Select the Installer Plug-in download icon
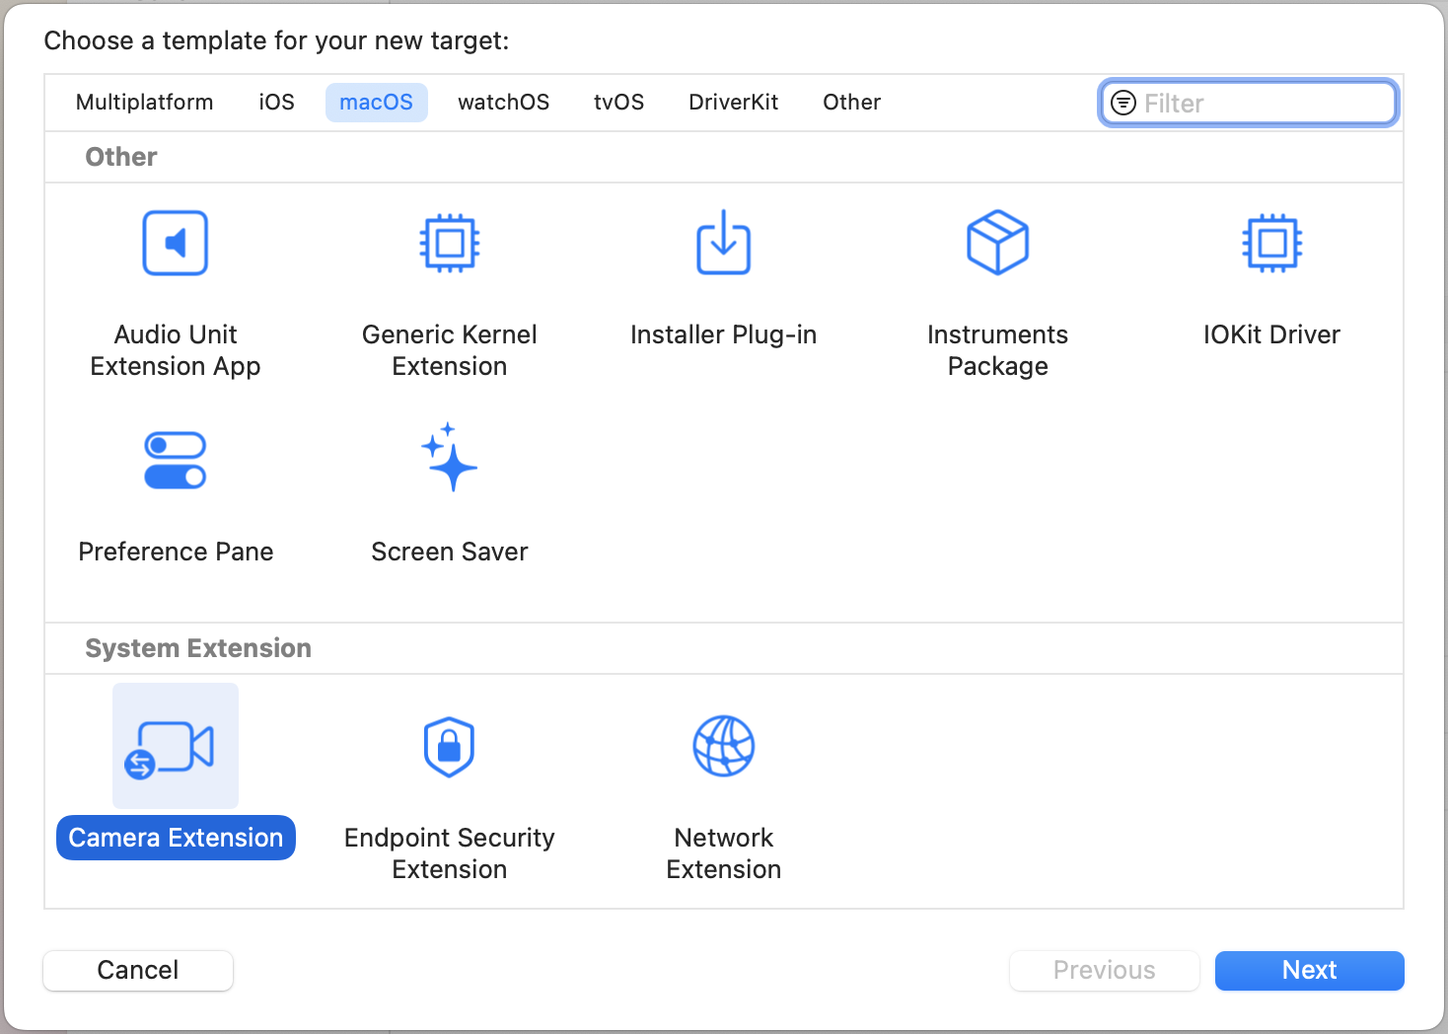1448x1034 pixels. point(724,242)
